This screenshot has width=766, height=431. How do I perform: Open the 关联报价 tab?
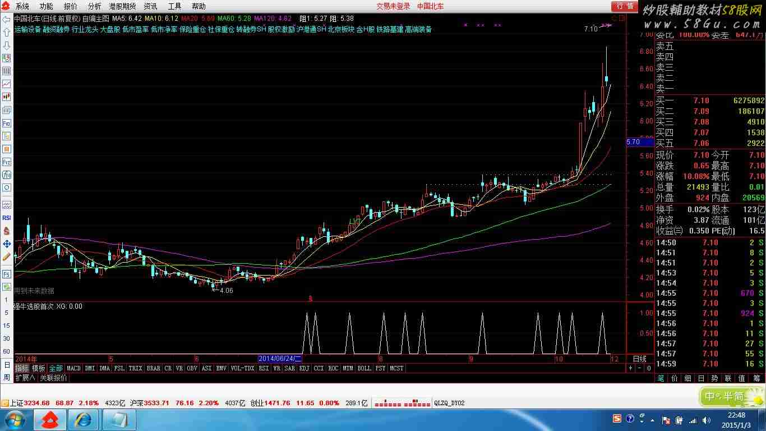(53, 378)
